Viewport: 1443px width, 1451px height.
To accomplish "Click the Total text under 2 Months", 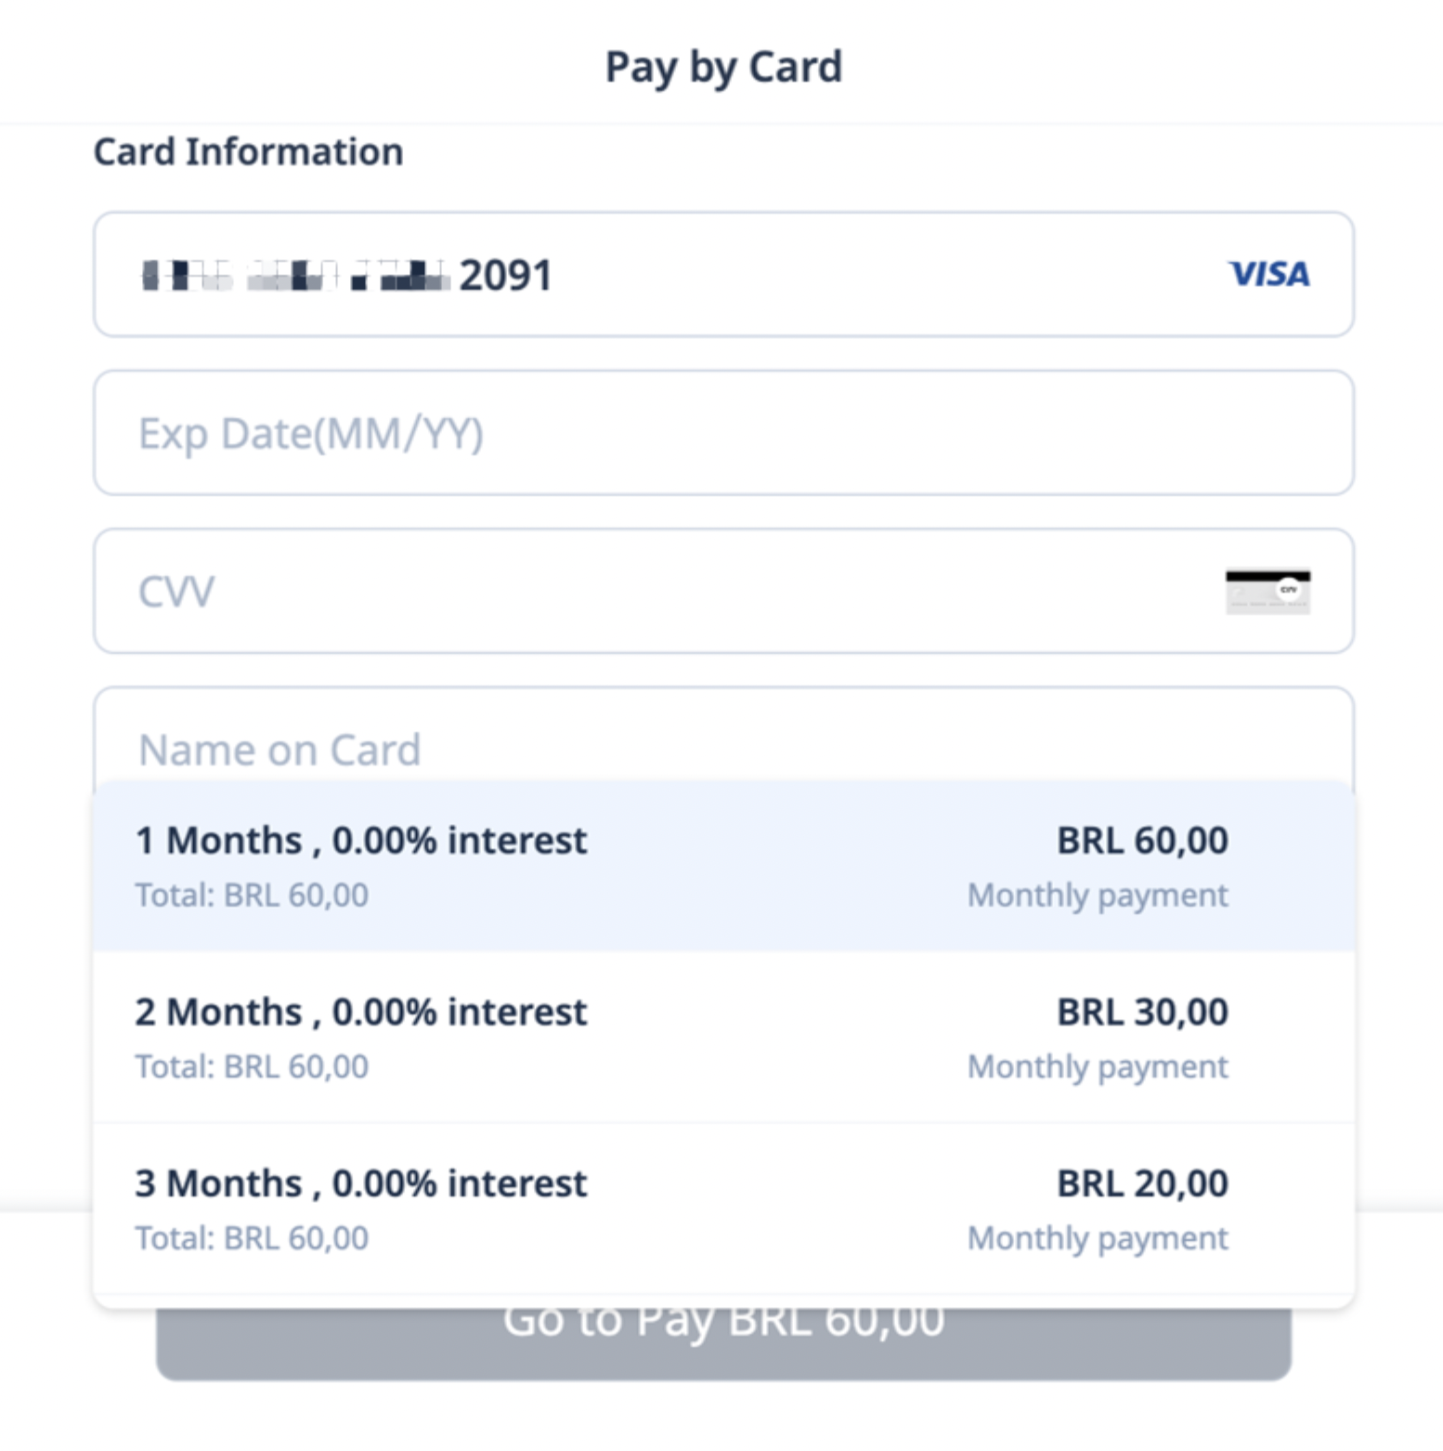I will pyautogui.click(x=252, y=1066).
